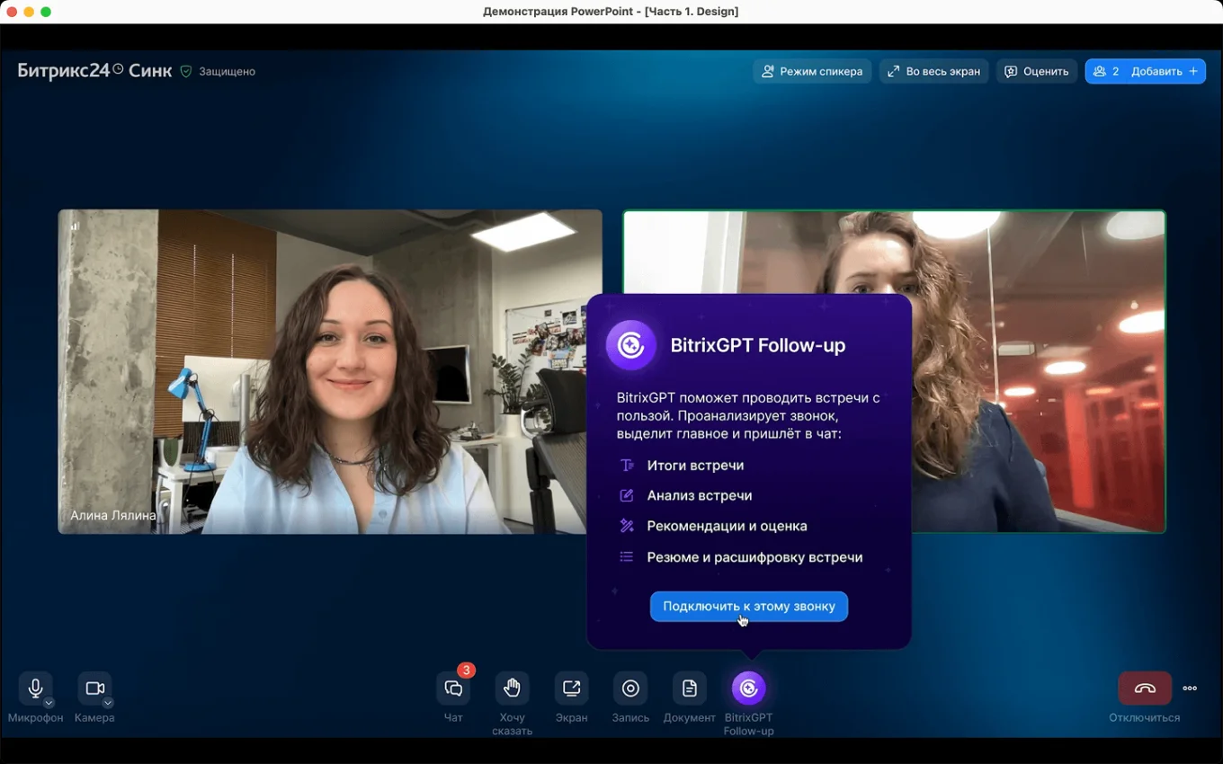Enter fullscreen with Во весь экран
Screen dimensions: 1223x764
pyautogui.click(x=933, y=71)
